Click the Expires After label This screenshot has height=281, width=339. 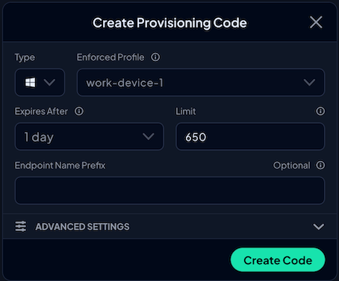click(x=41, y=111)
